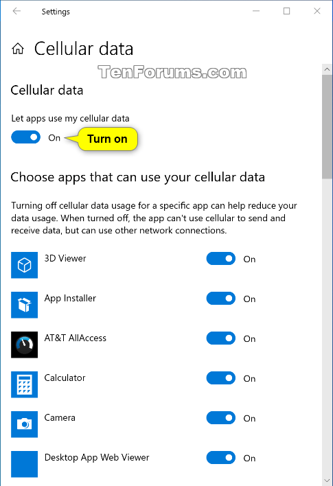Disable Camera cellular data toggle
This screenshot has width=333, height=486.
221,418
